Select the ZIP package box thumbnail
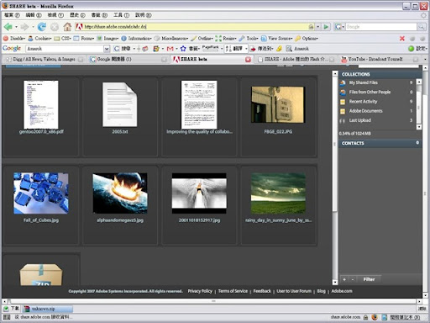The image size is (430, 323). tap(41, 274)
